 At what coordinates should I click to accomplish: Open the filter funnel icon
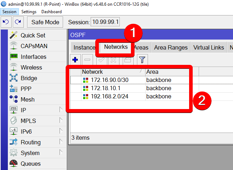click(142, 60)
